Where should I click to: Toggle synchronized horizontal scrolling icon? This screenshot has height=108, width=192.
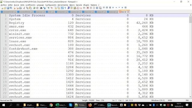pos(58,8)
